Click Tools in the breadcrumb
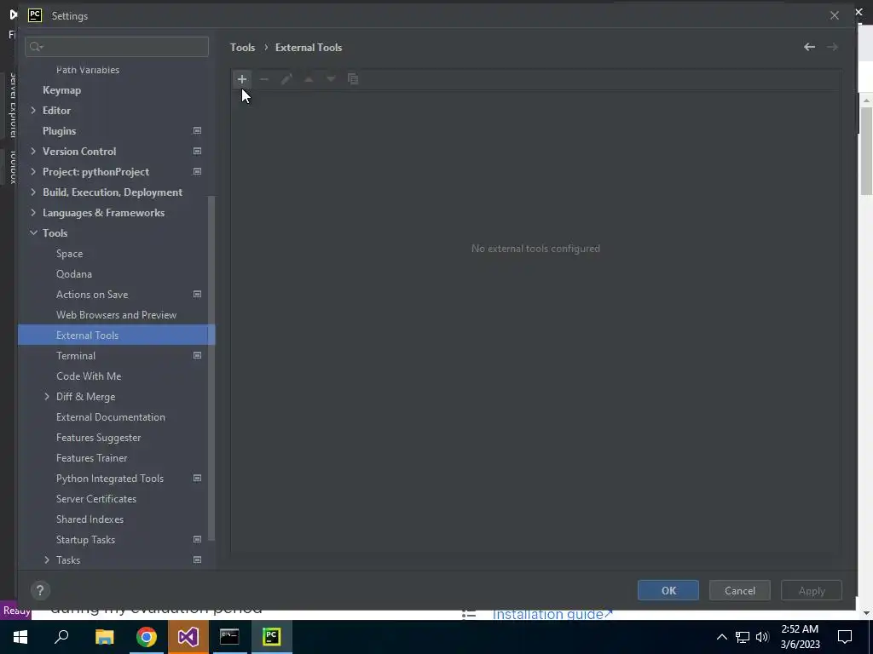 click(x=243, y=48)
